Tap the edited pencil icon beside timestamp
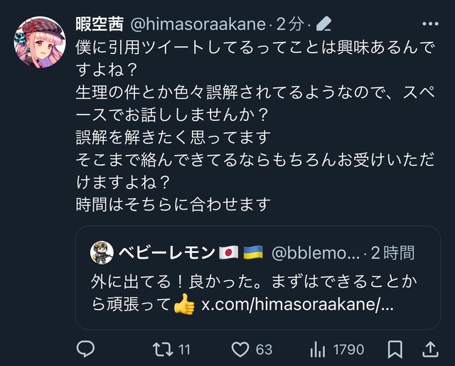This screenshot has height=366, width=455. pyautogui.click(x=324, y=23)
